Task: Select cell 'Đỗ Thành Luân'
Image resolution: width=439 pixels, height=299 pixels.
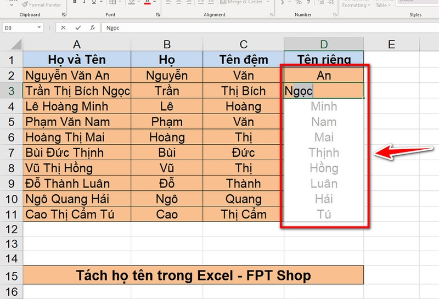Action: pyautogui.click(x=77, y=183)
